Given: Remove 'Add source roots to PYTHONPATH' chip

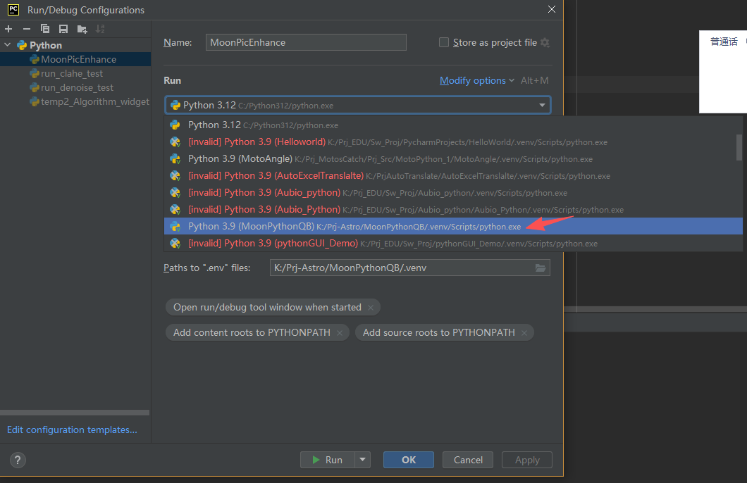Looking at the screenshot, I should (x=524, y=333).
